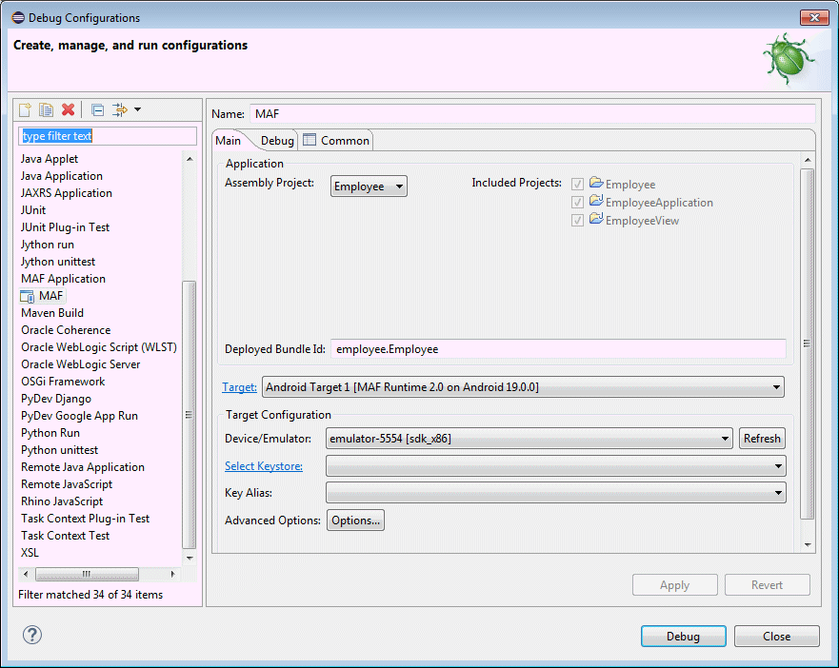Follow the Target link
The height and width of the screenshot is (668, 839).
[x=239, y=387]
